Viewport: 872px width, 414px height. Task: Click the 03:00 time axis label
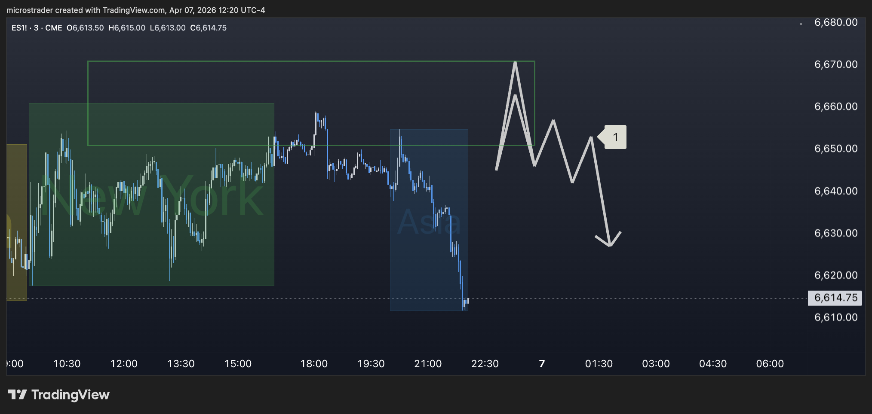[656, 364]
